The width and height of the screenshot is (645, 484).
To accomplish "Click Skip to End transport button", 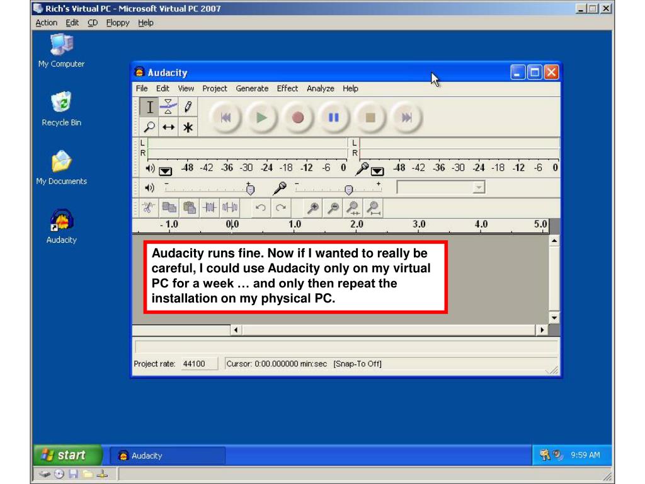I will [x=406, y=118].
